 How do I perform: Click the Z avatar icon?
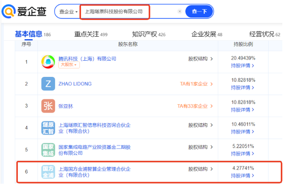[48, 84]
